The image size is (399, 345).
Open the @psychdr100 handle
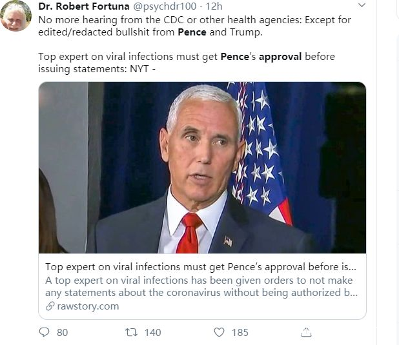(x=161, y=6)
